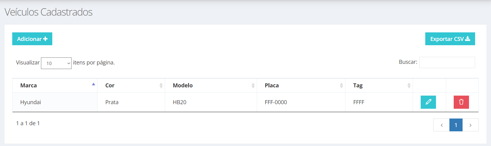Click the HB20 model cell
Viewport: 491px width, 146px height.
(x=211, y=102)
